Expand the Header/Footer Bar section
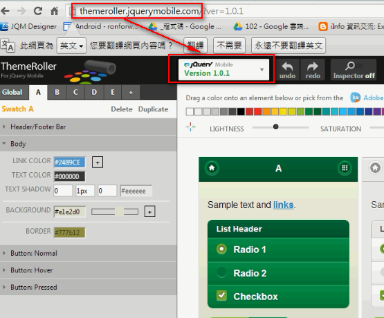The width and height of the screenshot is (384, 318). point(88,127)
